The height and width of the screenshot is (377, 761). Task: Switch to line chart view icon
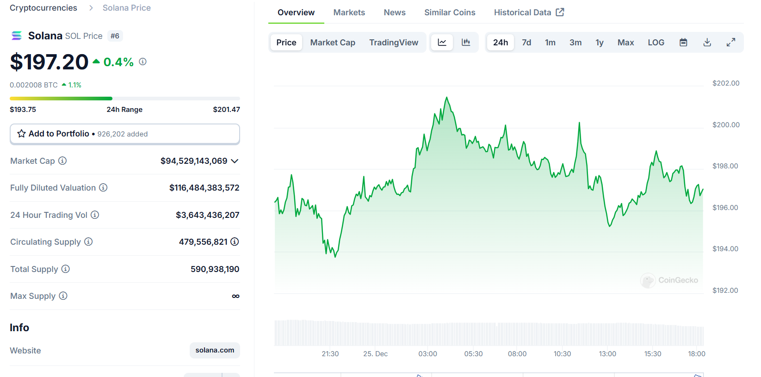pyautogui.click(x=442, y=43)
